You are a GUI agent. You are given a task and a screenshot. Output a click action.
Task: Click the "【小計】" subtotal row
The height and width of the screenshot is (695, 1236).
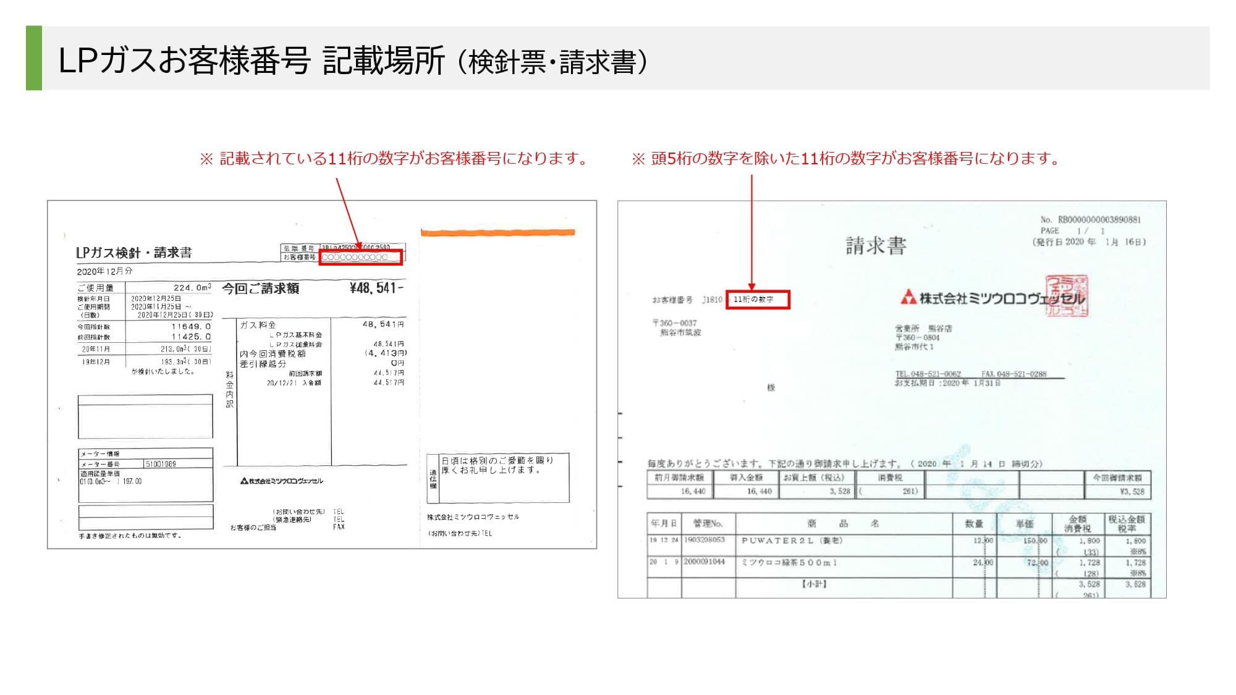[x=815, y=584]
